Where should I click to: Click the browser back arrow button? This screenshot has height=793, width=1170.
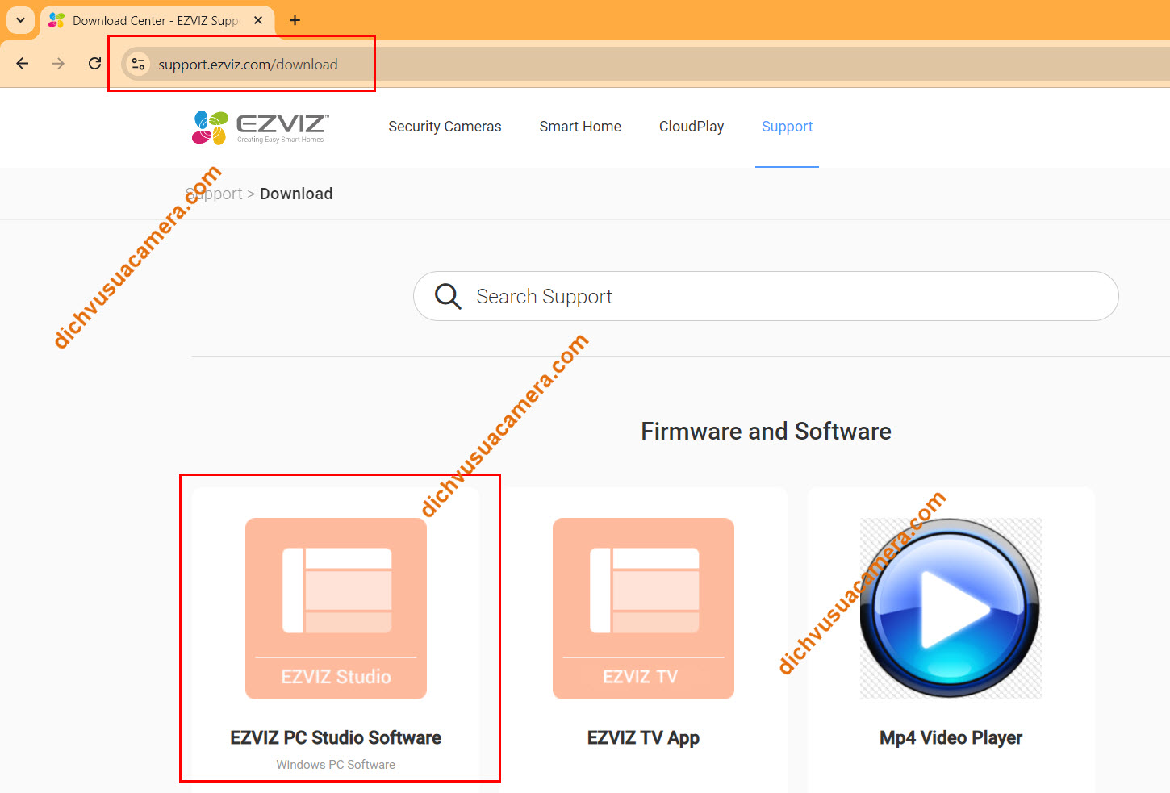[x=23, y=64]
